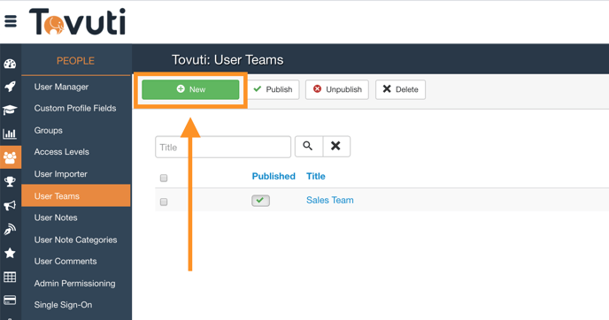Viewport: 609px width, 320px height.
Task: Open the megaphone announcements icon
Action: [10, 205]
